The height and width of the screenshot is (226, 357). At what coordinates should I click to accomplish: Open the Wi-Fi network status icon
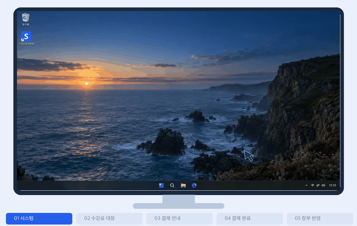313,186
